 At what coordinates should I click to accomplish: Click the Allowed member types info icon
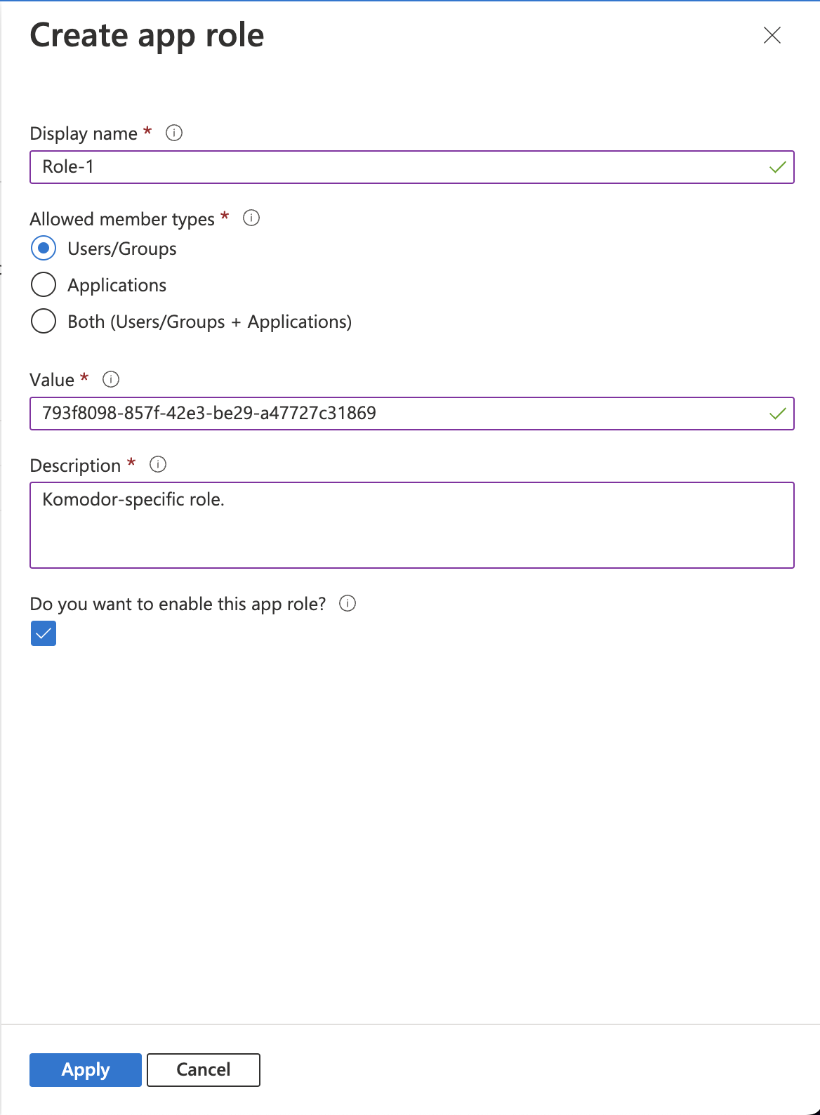(x=251, y=218)
